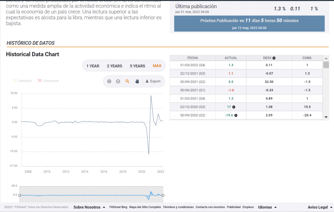
Task: Click info icon next to actual value 17
Action: point(234,107)
